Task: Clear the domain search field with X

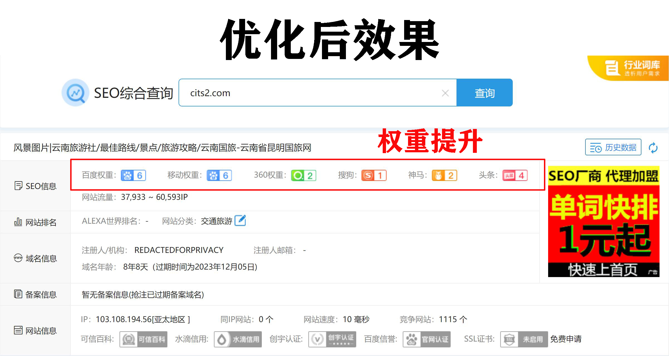Action: [x=445, y=93]
